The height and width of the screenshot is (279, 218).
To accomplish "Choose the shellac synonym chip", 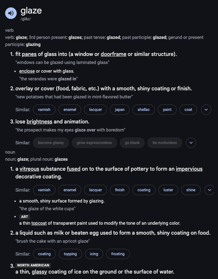I will (144, 110).
